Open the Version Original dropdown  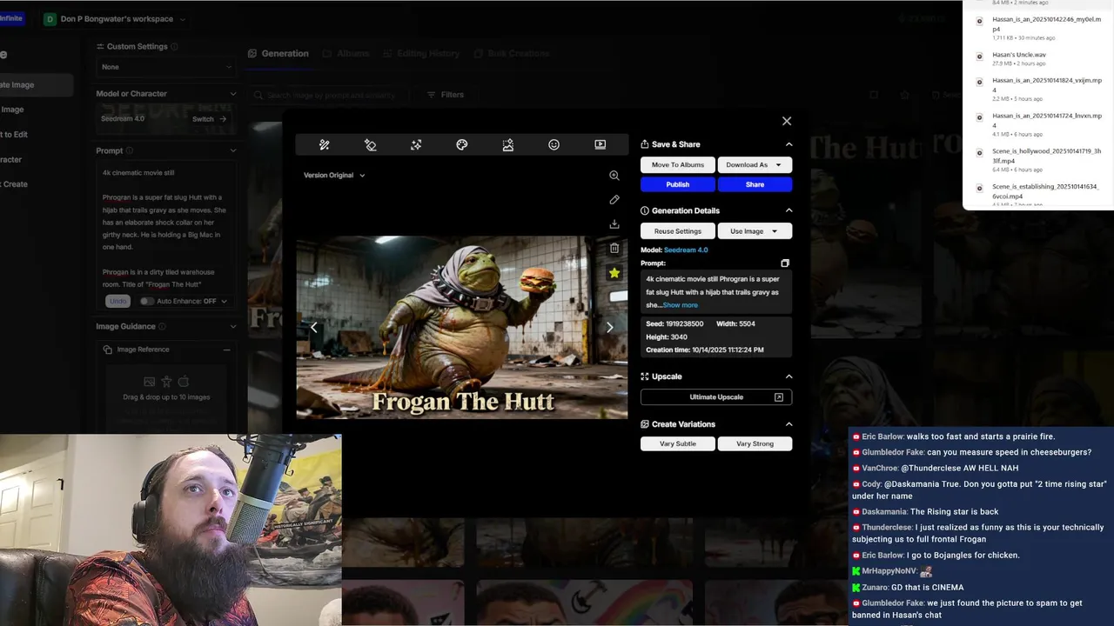tap(334, 176)
